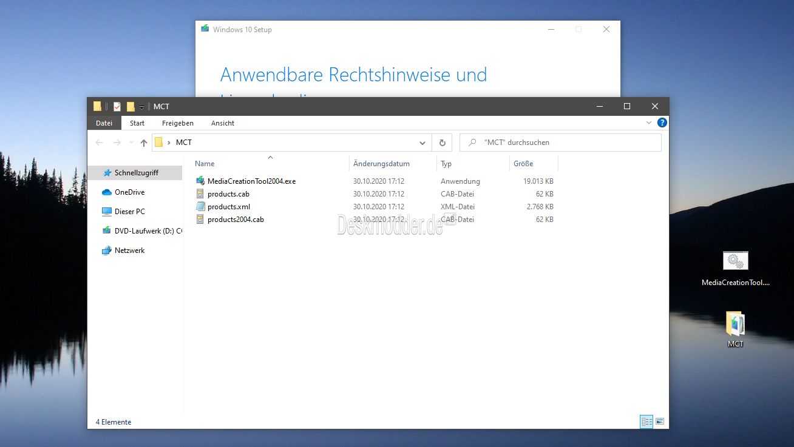
Task: Select the products2004.cab file
Action: pos(236,220)
